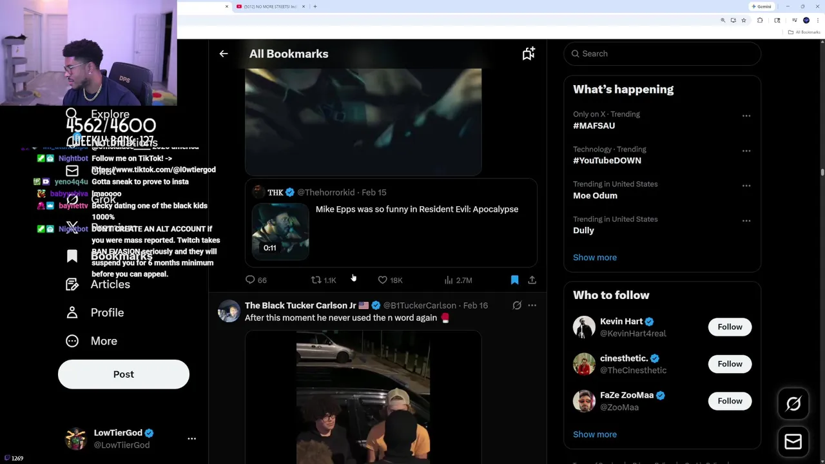Screen dimensions: 825x464
Task: Follow FaZe ZooMaa
Action: (x=730, y=401)
